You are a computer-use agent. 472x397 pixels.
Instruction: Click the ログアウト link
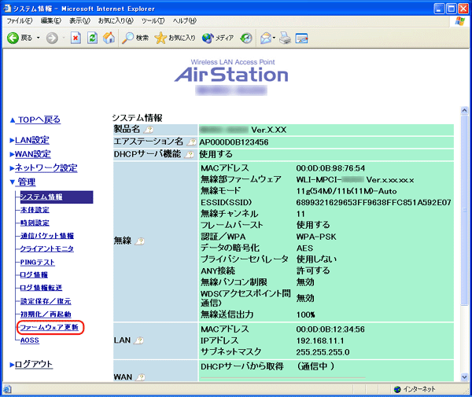33,364
